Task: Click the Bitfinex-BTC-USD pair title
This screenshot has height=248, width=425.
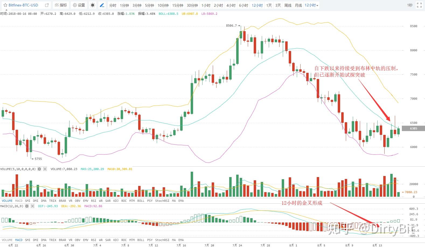Action: pyautogui.click(x=23, y=5)
